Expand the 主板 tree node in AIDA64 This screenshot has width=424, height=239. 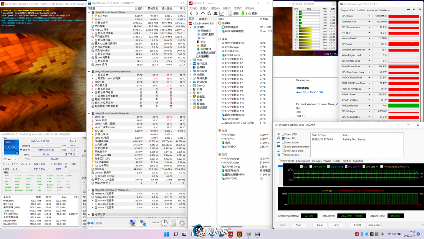[x=191, y=60]
